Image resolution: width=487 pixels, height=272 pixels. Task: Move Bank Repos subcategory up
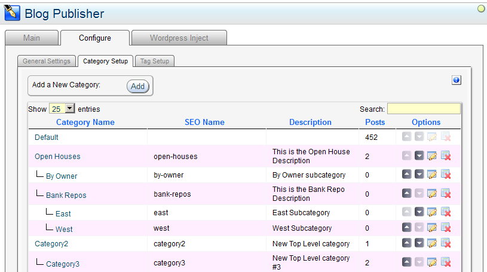(406, 193)
